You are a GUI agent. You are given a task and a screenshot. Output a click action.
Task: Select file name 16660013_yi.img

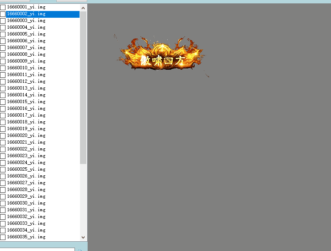click(x=26, y=88)
